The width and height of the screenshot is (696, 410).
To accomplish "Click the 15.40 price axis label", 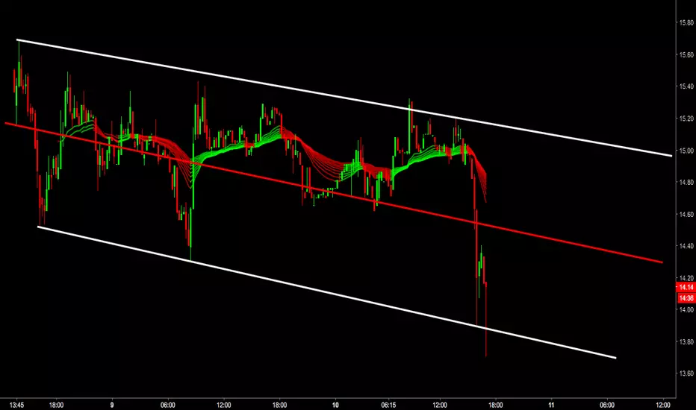I will (x=686, y=86).
